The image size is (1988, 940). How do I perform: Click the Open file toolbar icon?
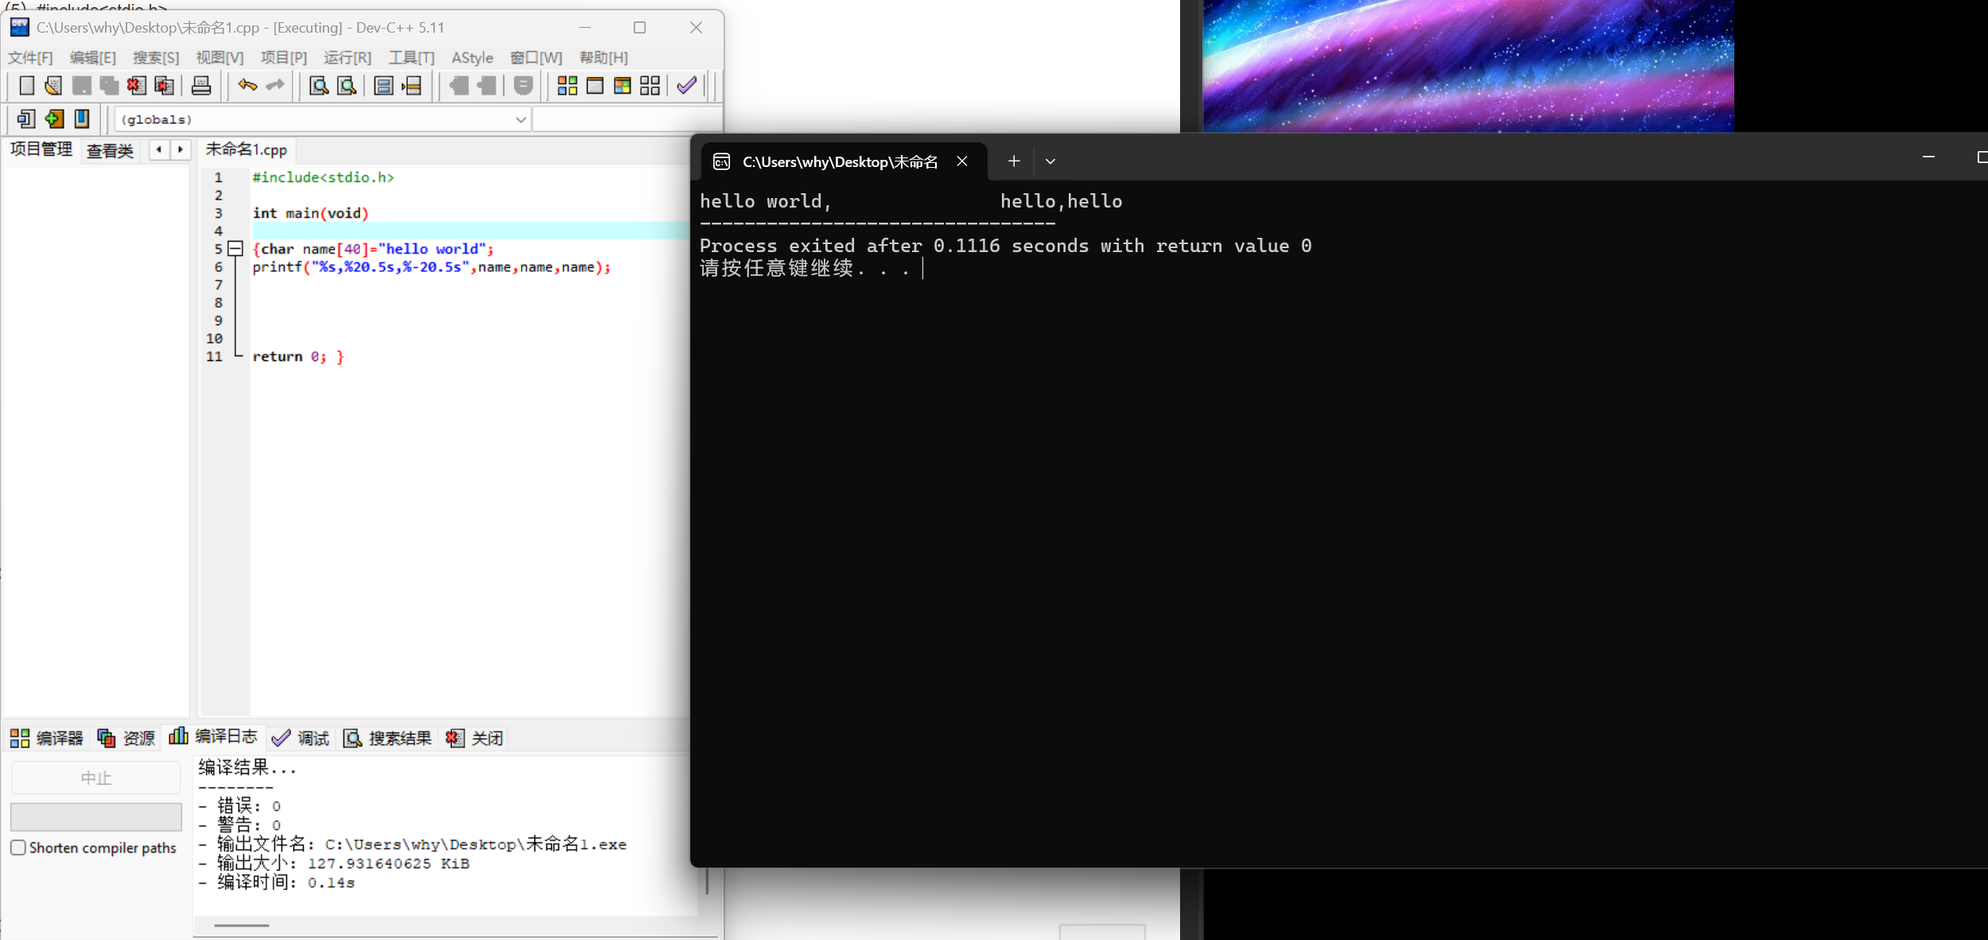pyautogui.click(x=53, y=86)
